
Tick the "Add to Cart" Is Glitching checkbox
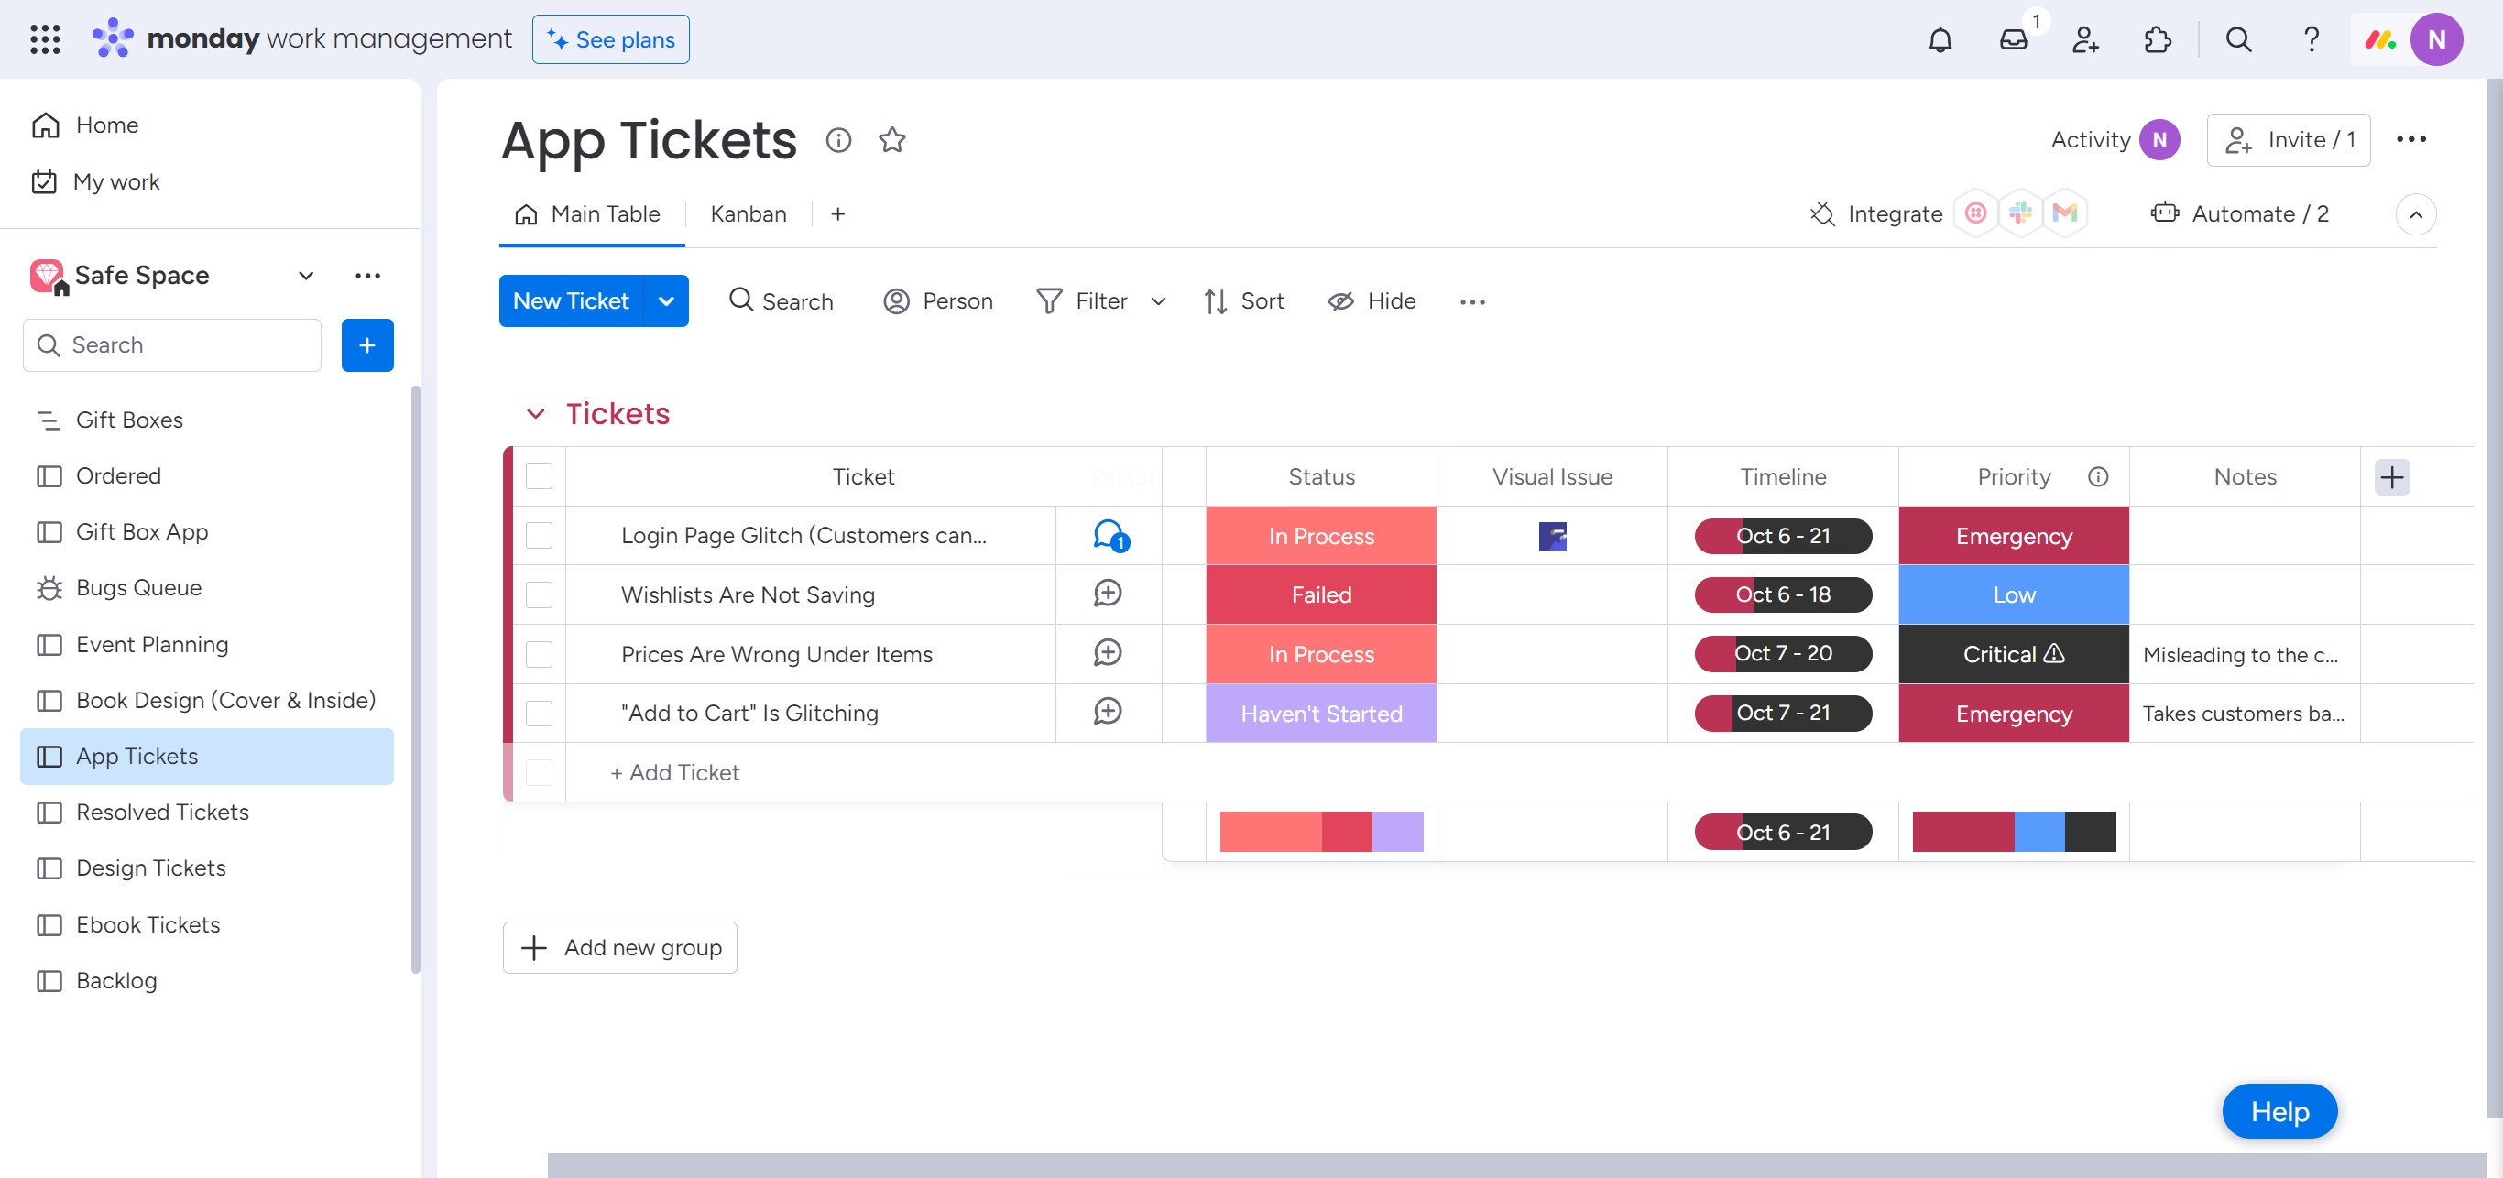(539, 713)
